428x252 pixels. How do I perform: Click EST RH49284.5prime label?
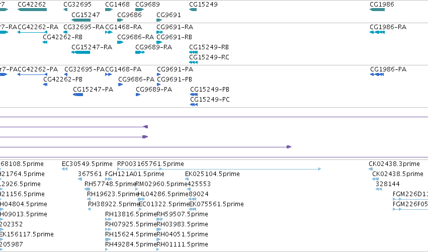coord(131,244)
